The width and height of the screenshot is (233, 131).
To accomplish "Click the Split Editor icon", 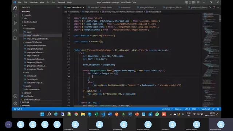I will click(214, 7).
